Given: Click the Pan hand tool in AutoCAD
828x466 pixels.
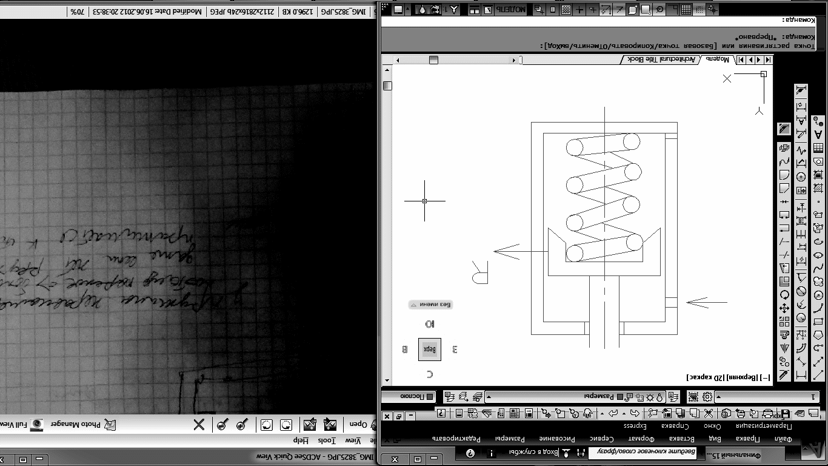Looking at the screenshot, I should coord(587,414).
